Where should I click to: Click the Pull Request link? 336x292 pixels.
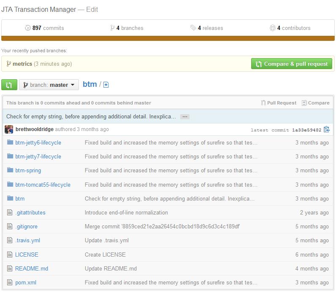point(279,103)
